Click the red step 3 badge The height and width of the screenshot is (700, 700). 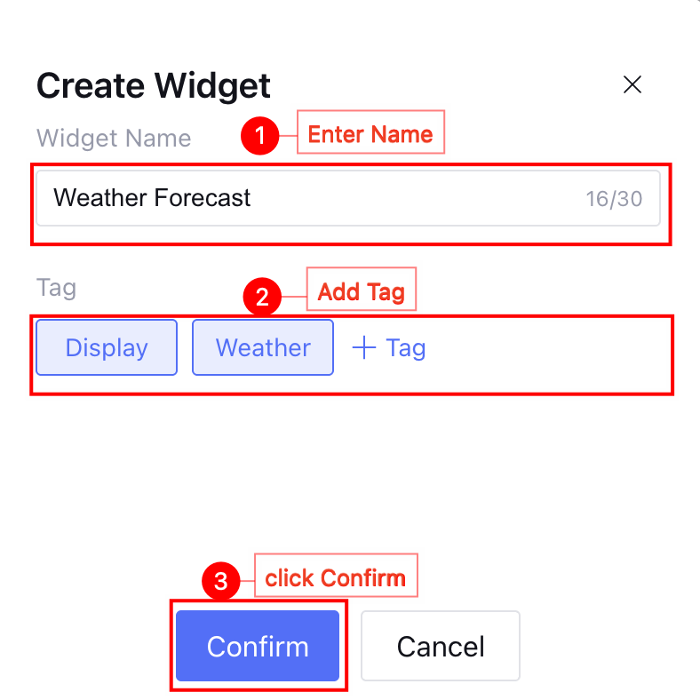click(x=220, y=583)
